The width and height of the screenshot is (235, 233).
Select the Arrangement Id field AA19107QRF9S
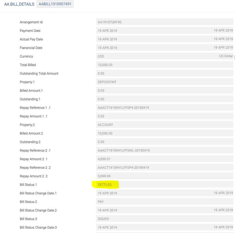pyautogui.click(x=164, y=22)
